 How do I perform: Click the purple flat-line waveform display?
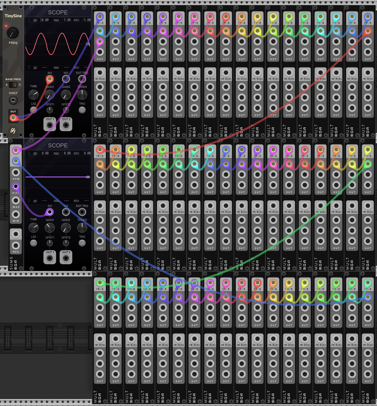pos(58,177)
